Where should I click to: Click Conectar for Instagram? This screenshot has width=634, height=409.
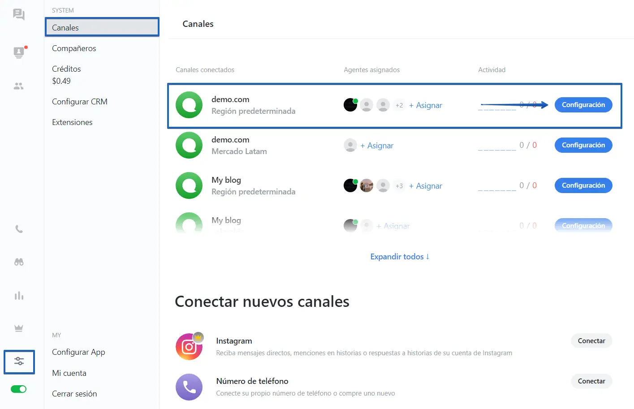[591, 341]
